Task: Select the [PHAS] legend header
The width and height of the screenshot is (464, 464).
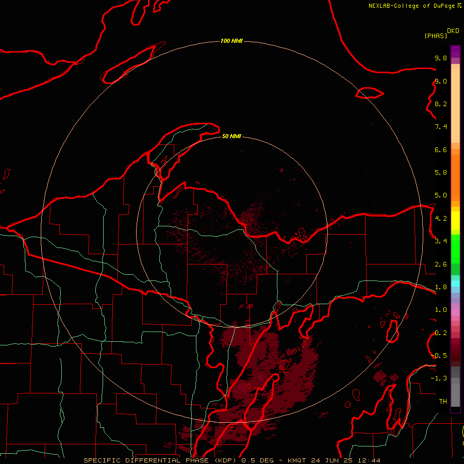Action: pyautogui.click(x=436, y=36)
